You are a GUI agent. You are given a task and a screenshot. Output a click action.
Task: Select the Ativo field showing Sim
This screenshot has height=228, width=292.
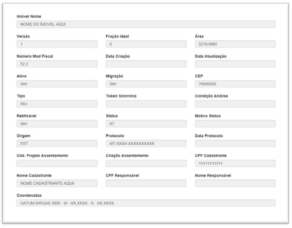pos(56,84)
